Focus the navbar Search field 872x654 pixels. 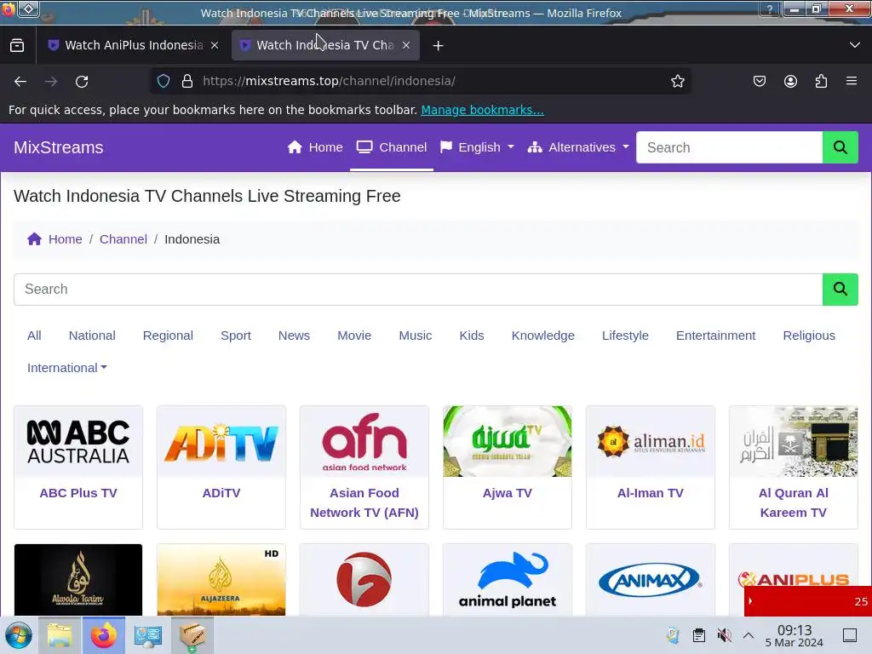[x=729, y=147]
